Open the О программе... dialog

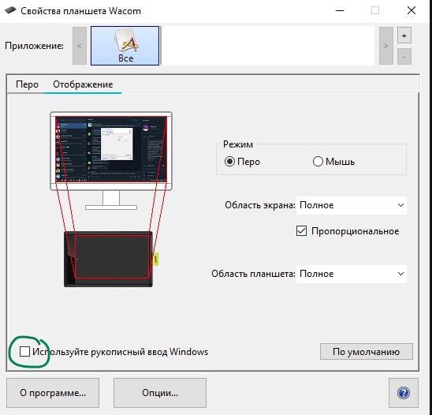click(x=53, y=393)
